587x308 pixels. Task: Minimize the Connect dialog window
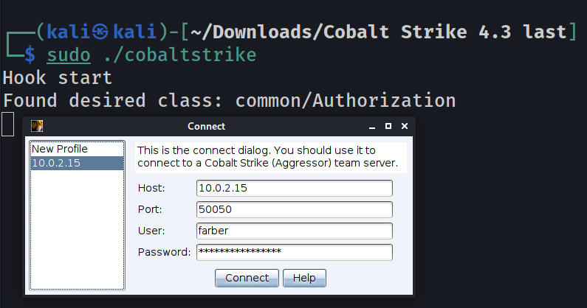374,126
